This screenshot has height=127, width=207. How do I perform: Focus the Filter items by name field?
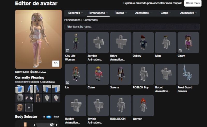click(132, 27)
